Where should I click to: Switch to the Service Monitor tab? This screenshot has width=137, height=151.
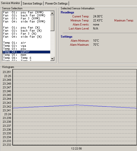tap(11, 3)
